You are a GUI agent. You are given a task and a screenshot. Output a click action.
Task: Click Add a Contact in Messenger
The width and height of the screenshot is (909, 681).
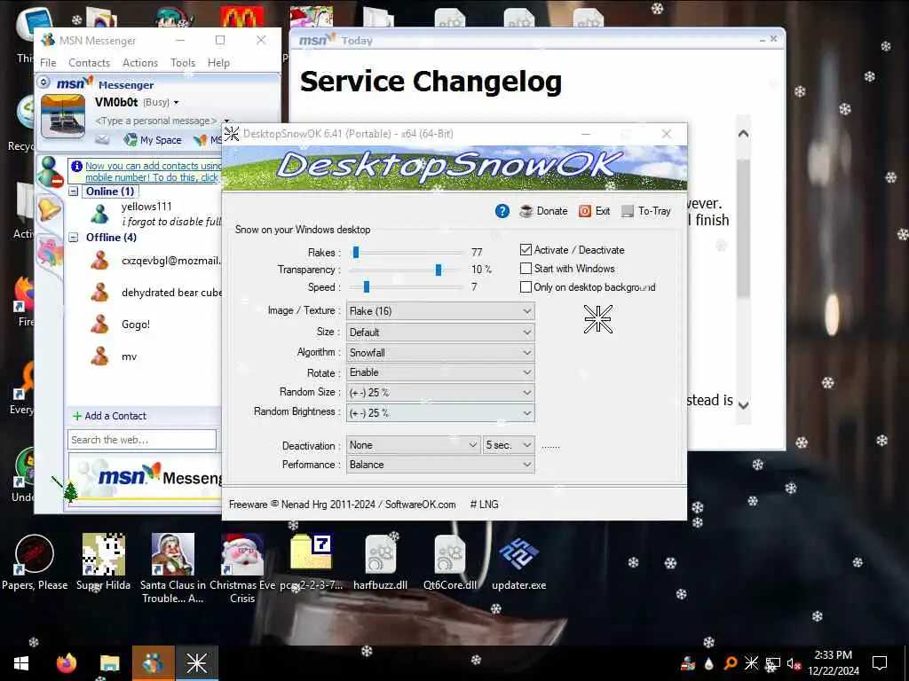coord(109,416)
